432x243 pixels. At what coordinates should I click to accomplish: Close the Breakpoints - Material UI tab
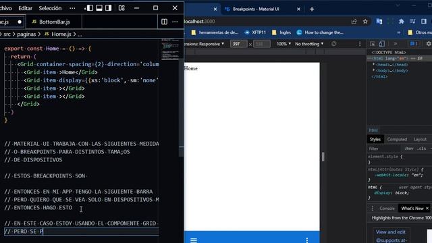tap(298, 9)
